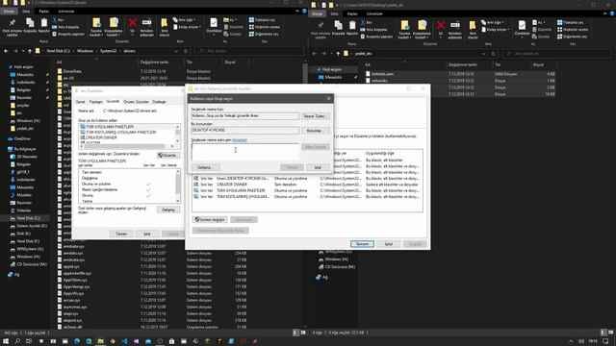Click Yapıştır icon in yedek_etc window ribbon

click(352, 28)
